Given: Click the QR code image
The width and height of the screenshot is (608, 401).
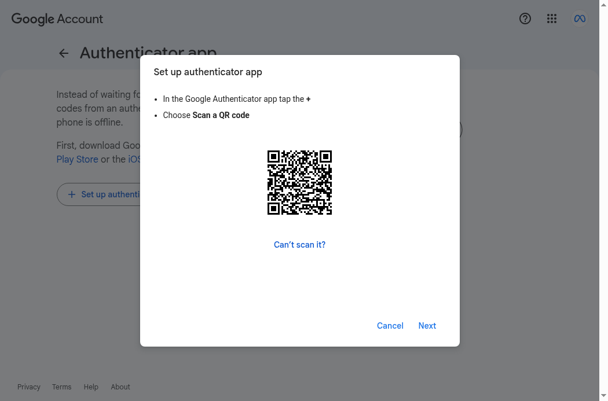Looking at the screenshot, I should (299, 182).
